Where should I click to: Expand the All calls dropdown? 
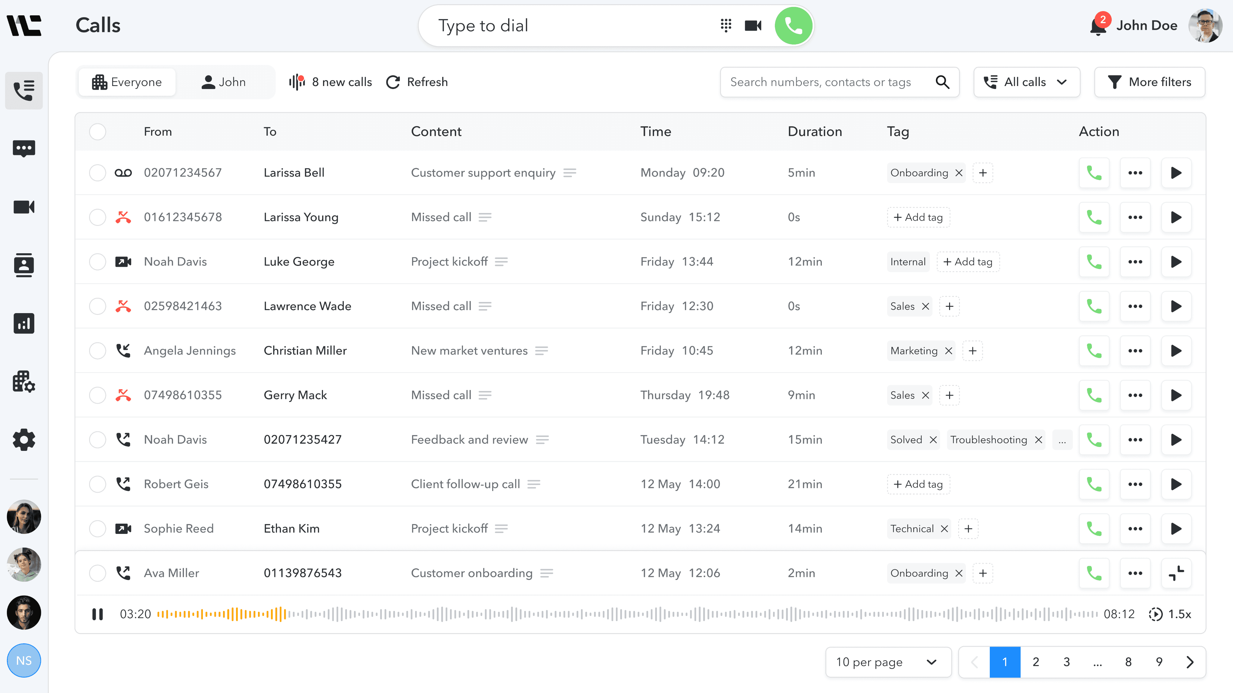coord(1026,82)
